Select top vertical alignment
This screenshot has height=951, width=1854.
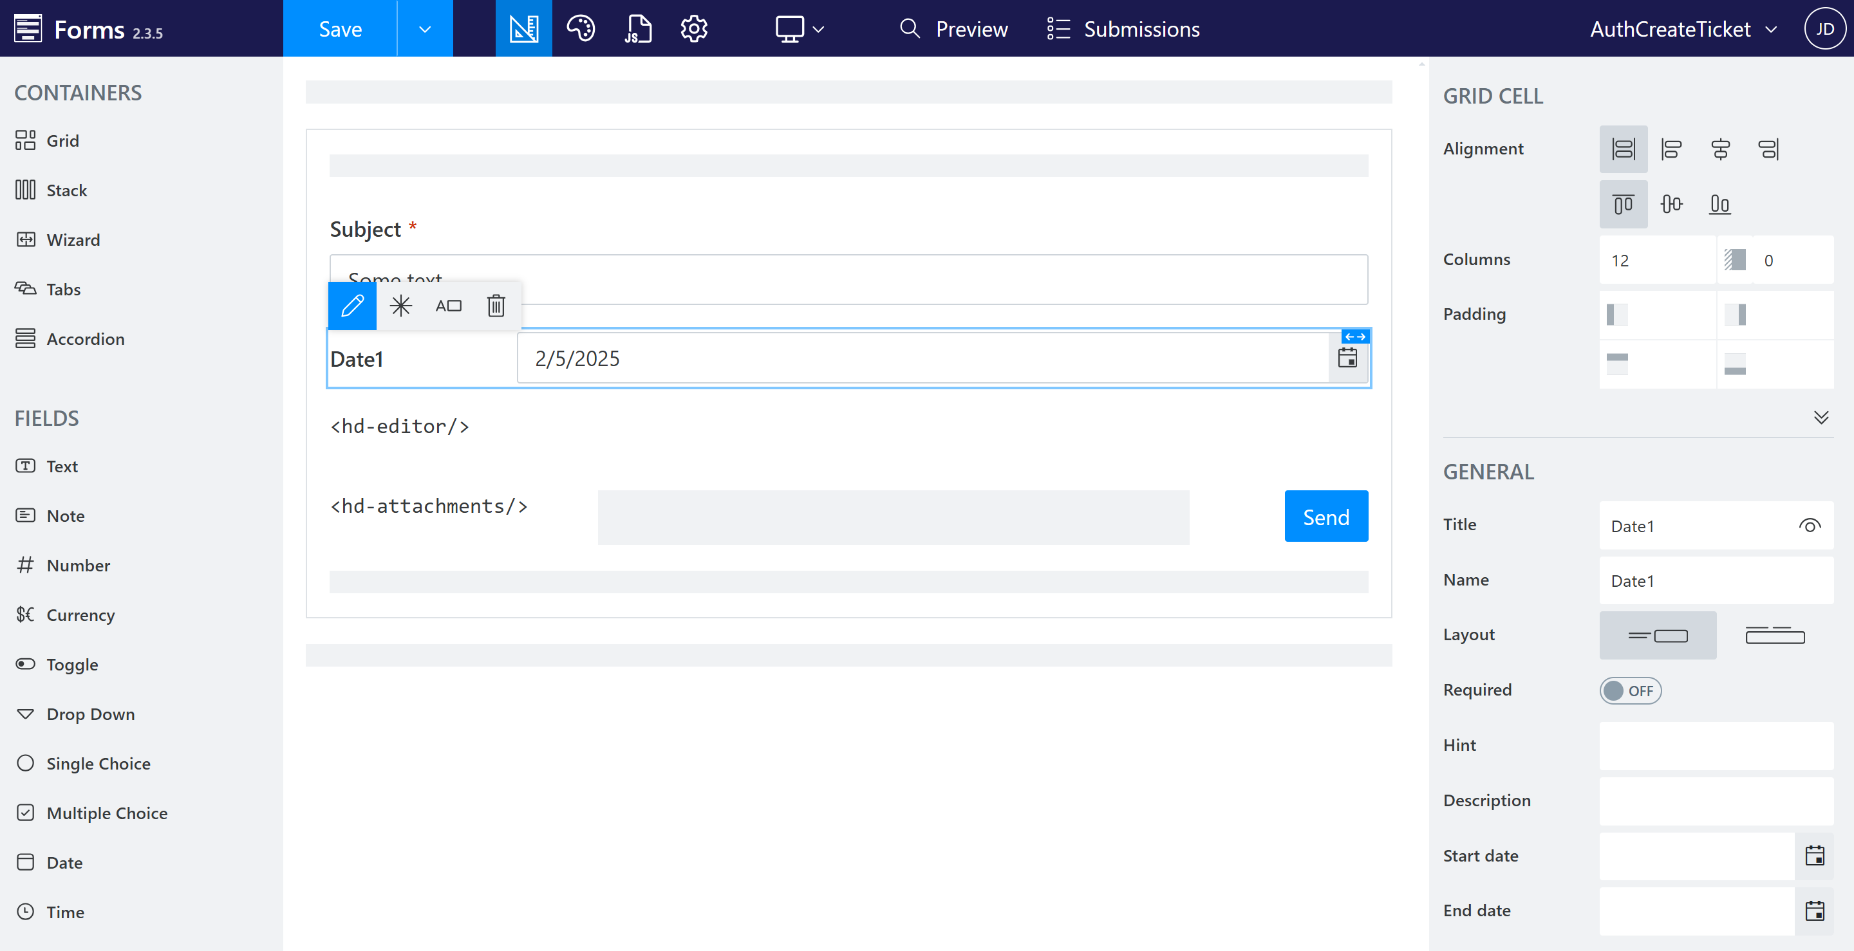pos(1623,205)
